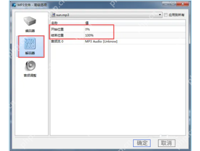Select the 音频流 0 row
Screen dimensions: 200x151
(118, 41)
